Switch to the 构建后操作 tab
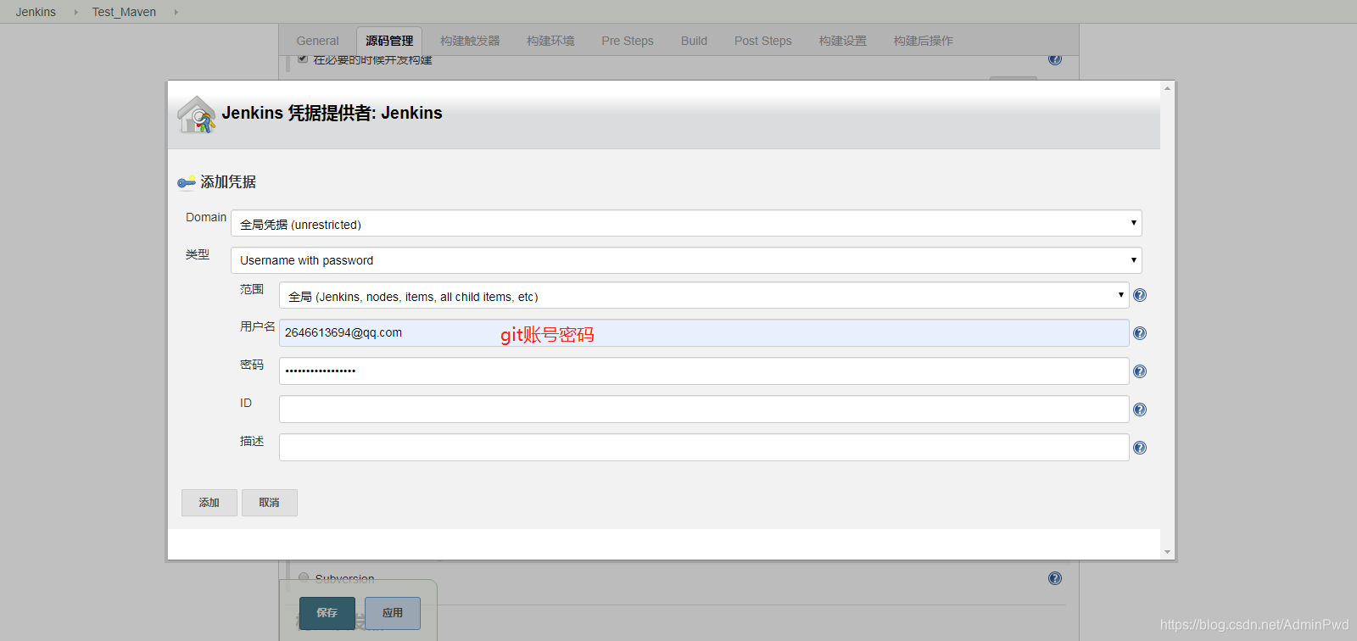The image size is (1357, 641). (924, 41)
